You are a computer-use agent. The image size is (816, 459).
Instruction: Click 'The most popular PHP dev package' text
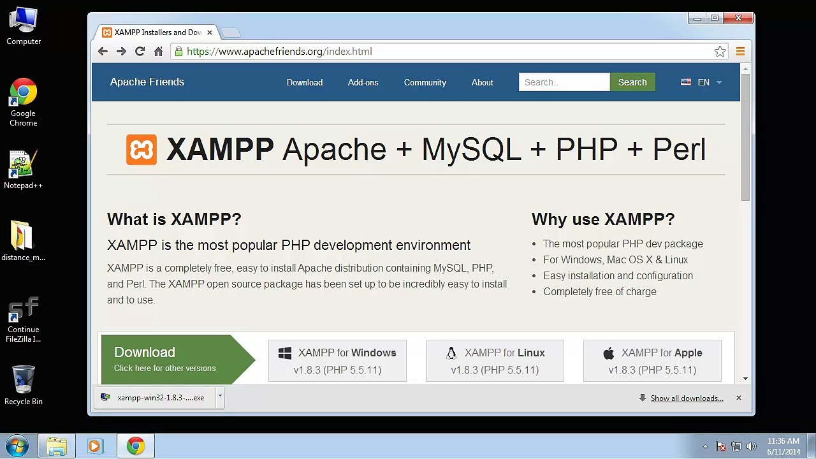[x=623, y=244]
